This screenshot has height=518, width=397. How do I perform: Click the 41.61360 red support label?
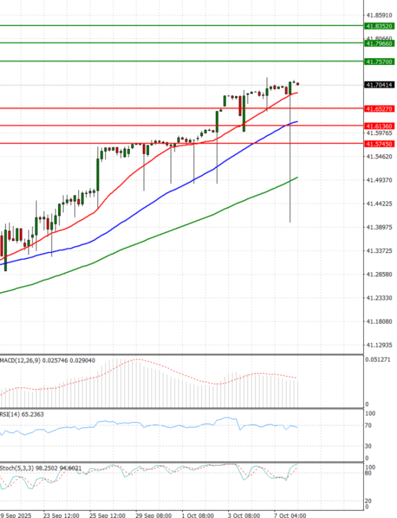(x=380, y=125)
